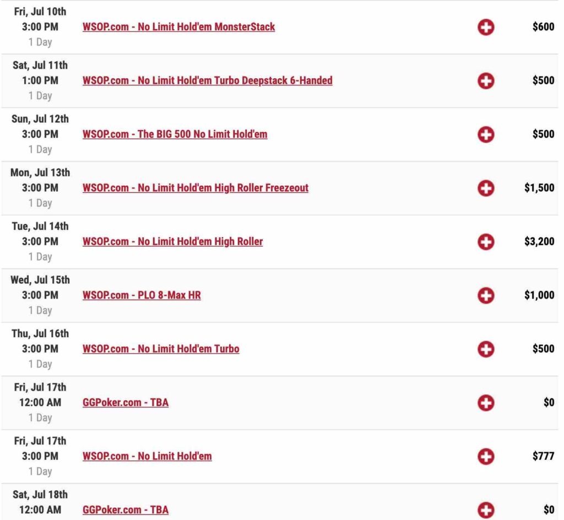Visit the Jul 14th High Roller event link
The width and height of the screenshot is (564, 520).
[172, 242]
